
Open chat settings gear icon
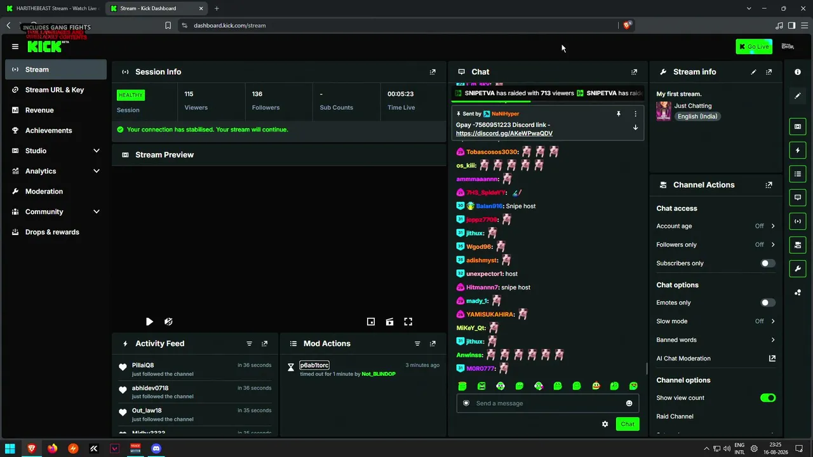[605, 424]
